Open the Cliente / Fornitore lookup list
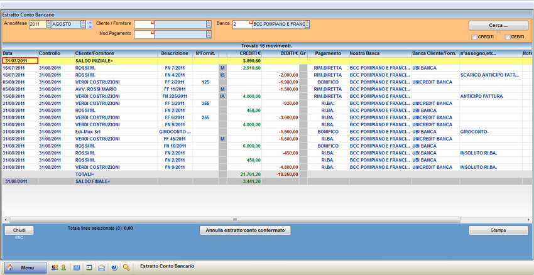Viewport: 534px width, 275px height. (209, 24)
